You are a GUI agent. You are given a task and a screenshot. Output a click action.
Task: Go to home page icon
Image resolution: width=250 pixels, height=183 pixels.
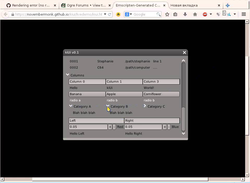195,14
